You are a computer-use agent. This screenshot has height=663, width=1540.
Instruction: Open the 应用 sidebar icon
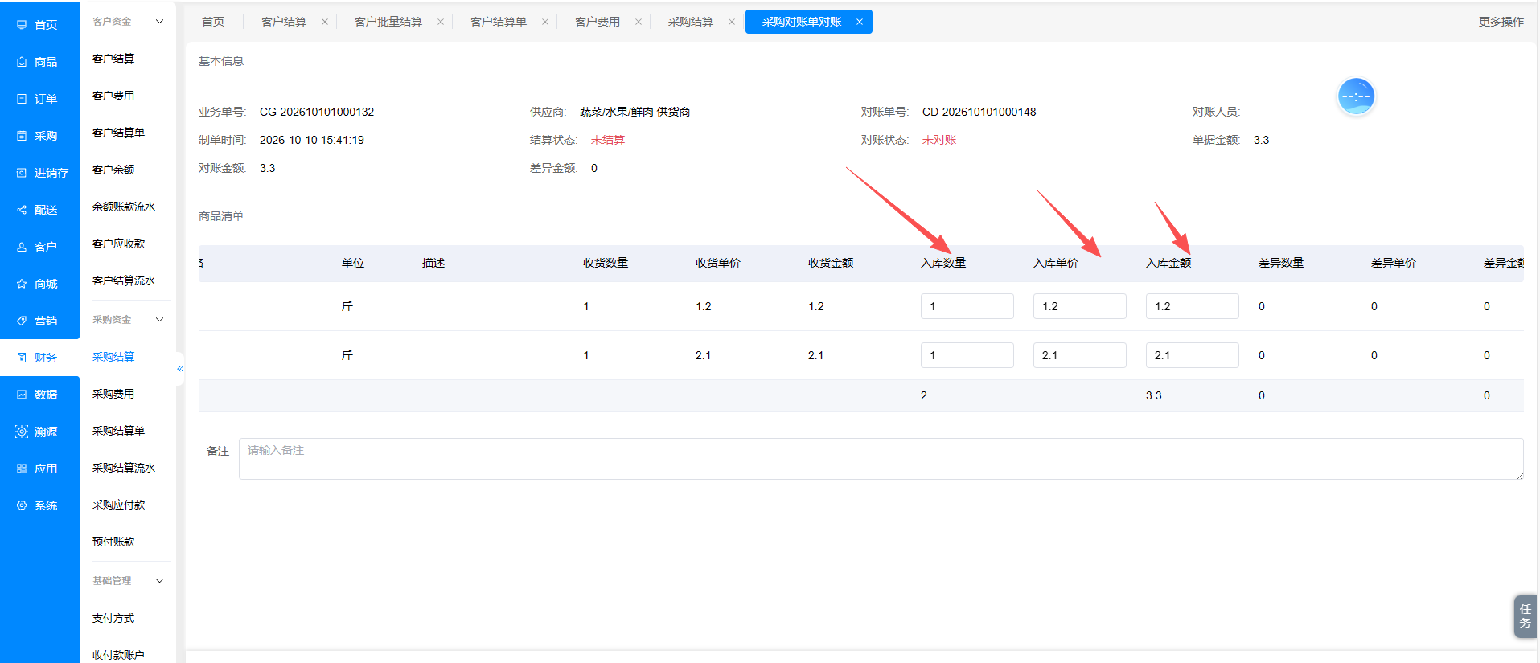click(22, 469)
